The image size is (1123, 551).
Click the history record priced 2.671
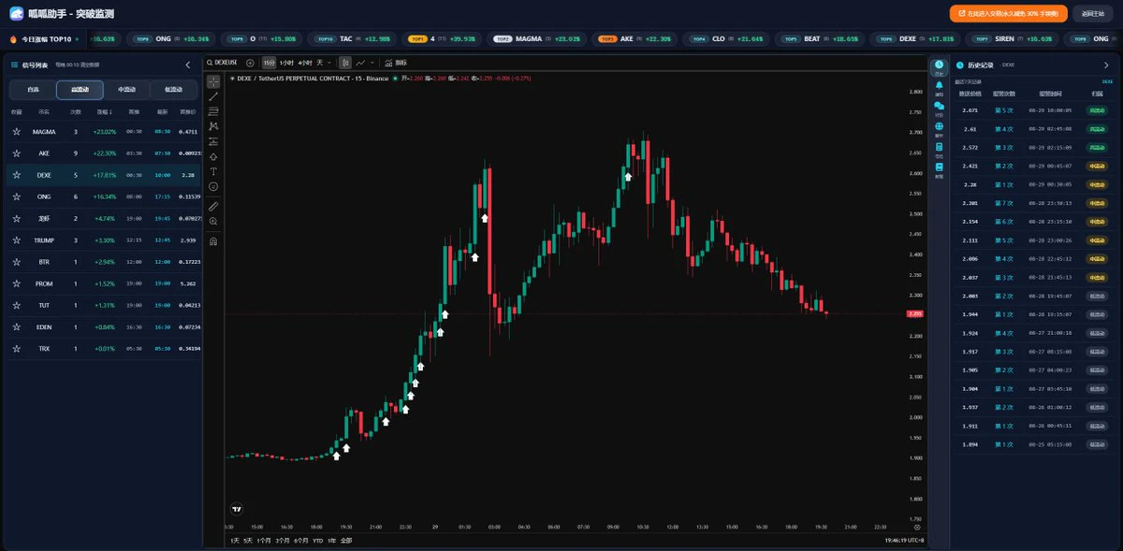pos(1032,110)
